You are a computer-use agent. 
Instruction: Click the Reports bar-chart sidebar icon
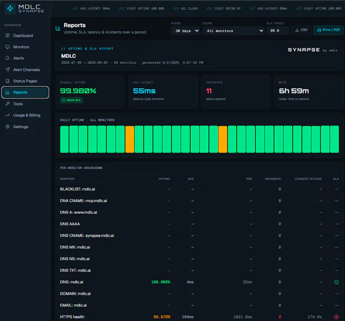7,92
